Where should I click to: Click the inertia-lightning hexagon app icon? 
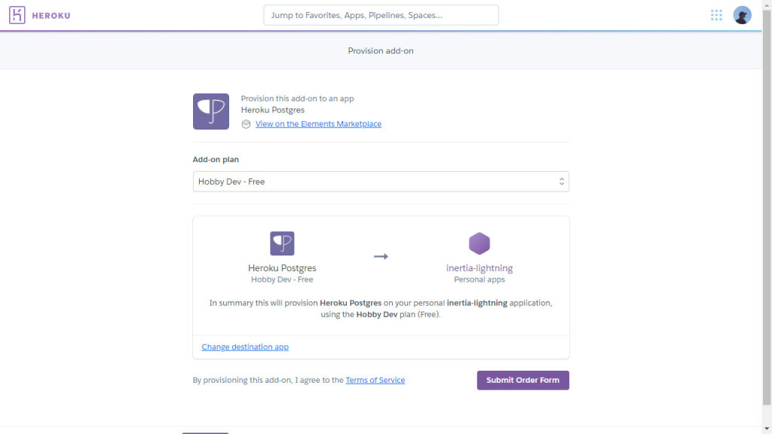click(479, 243)
